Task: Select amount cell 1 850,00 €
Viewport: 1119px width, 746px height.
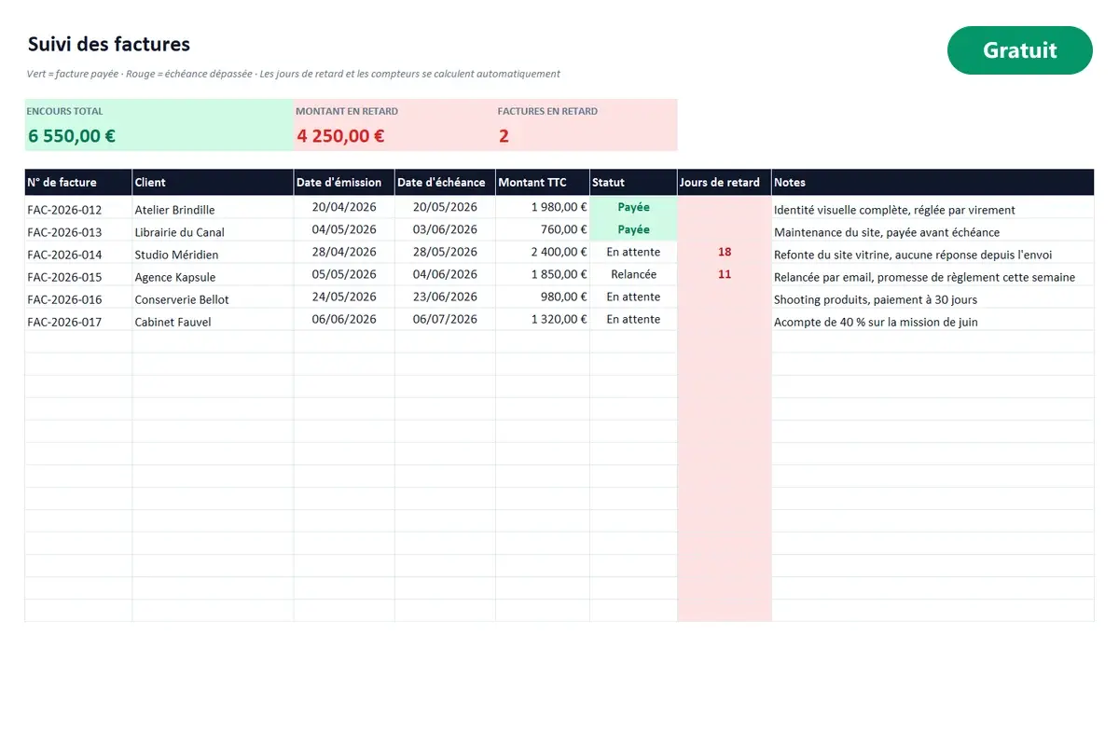Action: coord(542,275)
